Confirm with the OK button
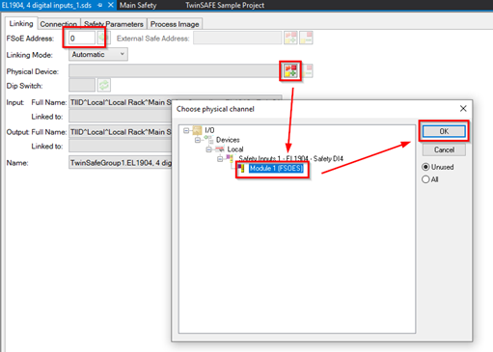This screenshot has width=493, height=352. (x=444, y=131)
